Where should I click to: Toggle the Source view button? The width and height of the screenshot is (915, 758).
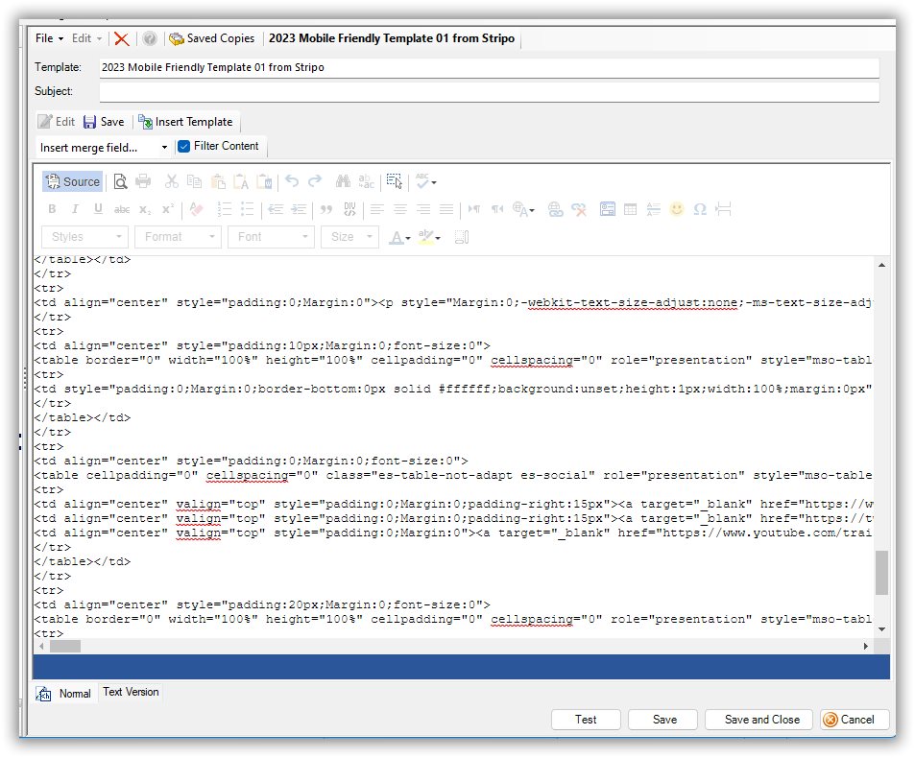(x=72, y=182)
